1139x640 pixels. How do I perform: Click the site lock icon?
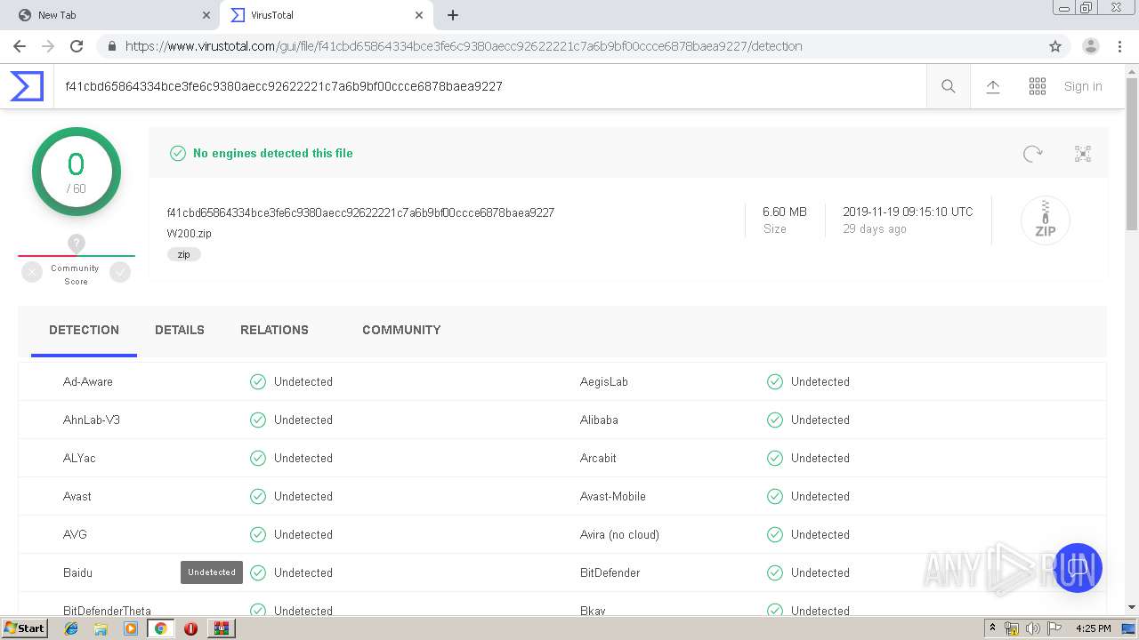click(x=111, y=46)
